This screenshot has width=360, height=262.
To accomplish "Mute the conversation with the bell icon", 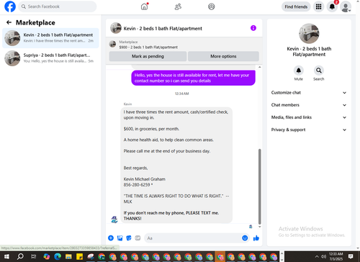I will 299,71.
